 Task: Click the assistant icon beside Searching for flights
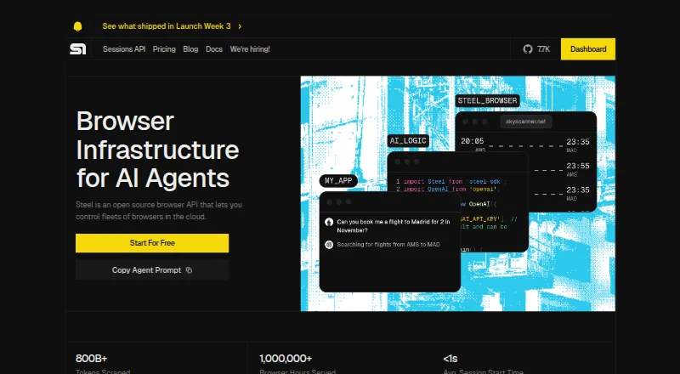pyautogui.click(x=329, y=245)
